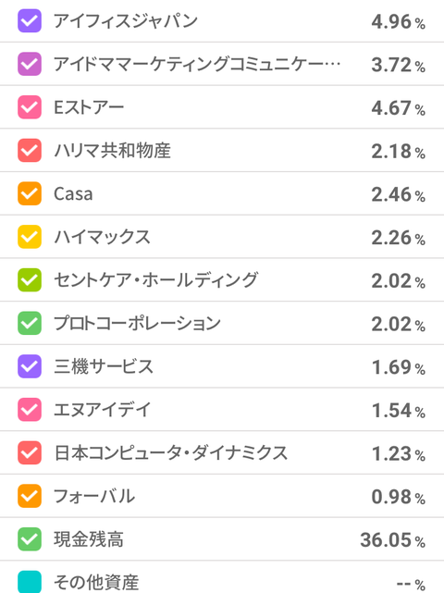Select the フォーバル holding name

tap(94, 496)
